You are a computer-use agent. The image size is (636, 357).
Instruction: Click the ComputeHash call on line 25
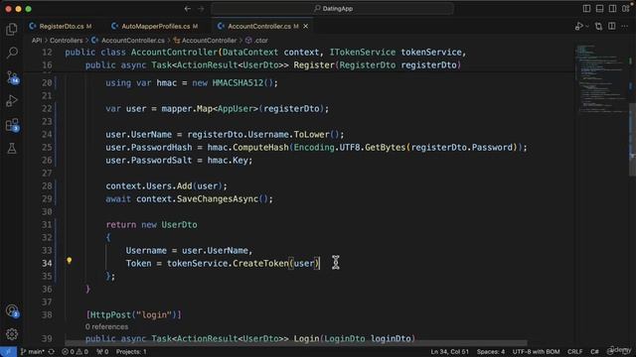point(260,148)
